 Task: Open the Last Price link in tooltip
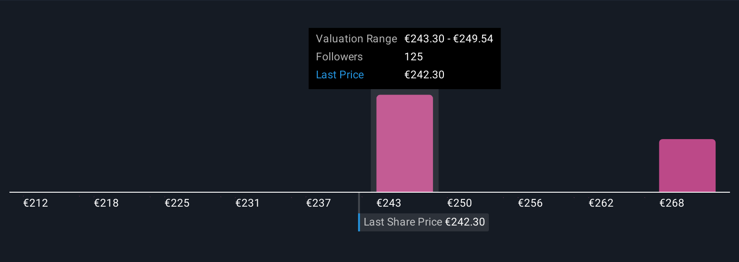[x=340, y=75]
